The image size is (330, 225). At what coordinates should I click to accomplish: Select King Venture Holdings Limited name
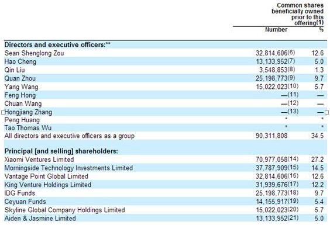pos(48,185)
